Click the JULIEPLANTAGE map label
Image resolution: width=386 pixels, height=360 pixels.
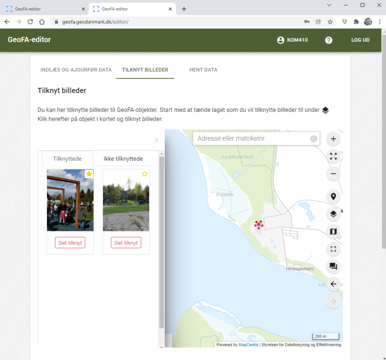[x=237, y=157]
